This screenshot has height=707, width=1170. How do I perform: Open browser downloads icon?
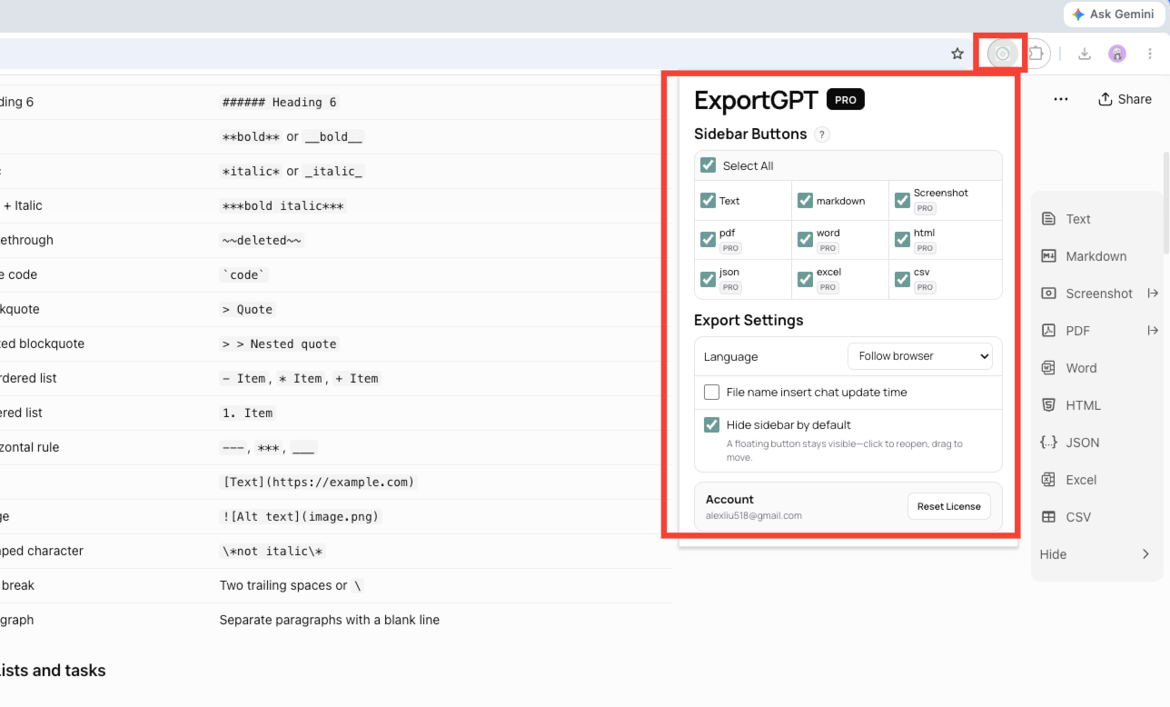click(1085, 54)
